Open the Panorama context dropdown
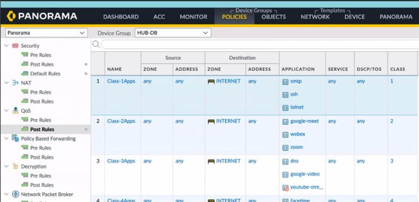This screenshot has height=202, width=419. point(46,33)
